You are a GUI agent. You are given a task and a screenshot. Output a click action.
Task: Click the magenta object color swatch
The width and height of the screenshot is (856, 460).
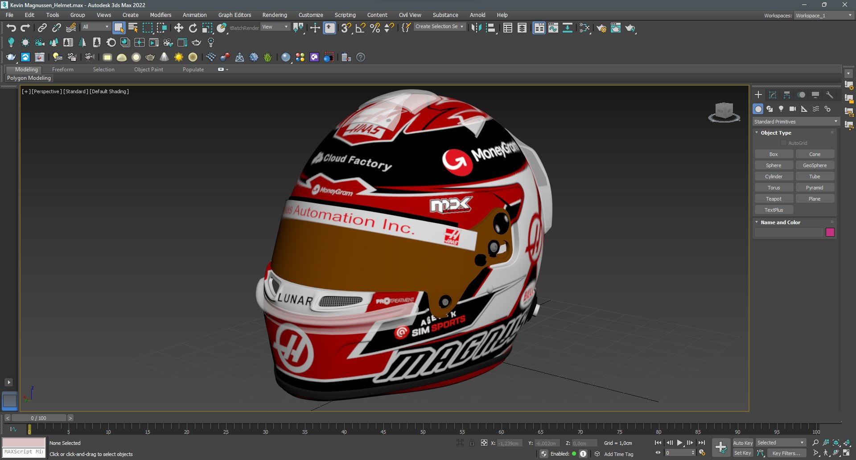pyautogui.click(x=830, y=232)
